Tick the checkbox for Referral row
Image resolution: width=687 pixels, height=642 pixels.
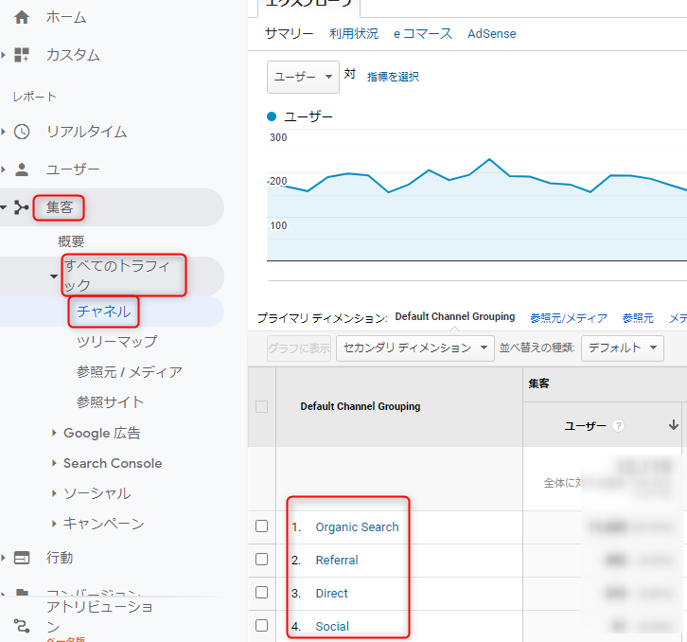(261, 559)
